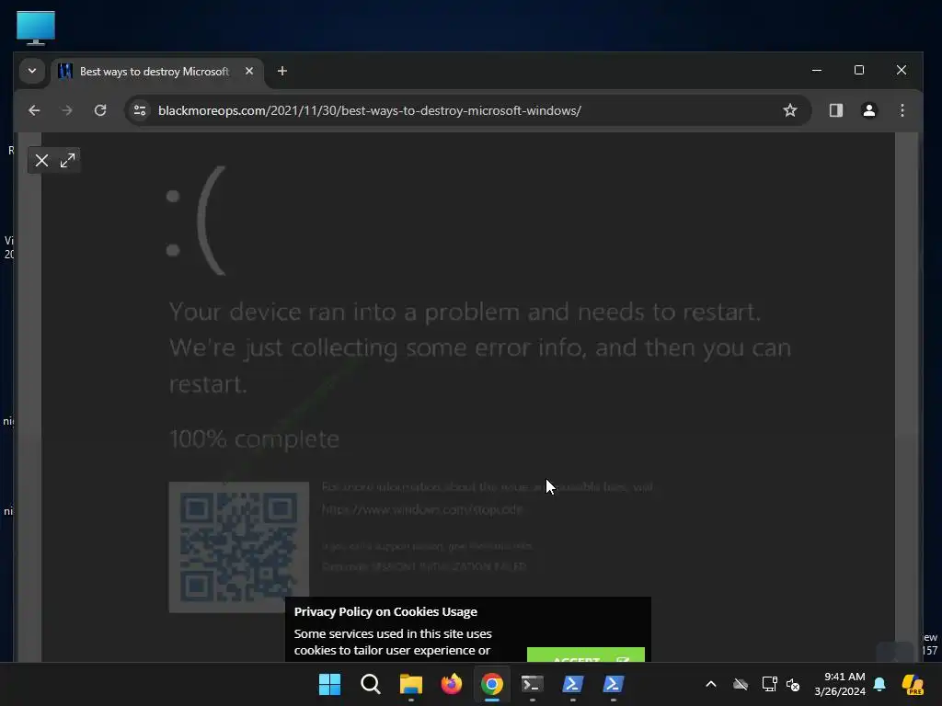Close the Best ways to destroy Microsoft tab
Viewport: 942px width, 706px height.
pyautogui.click(x=249, y=71)
